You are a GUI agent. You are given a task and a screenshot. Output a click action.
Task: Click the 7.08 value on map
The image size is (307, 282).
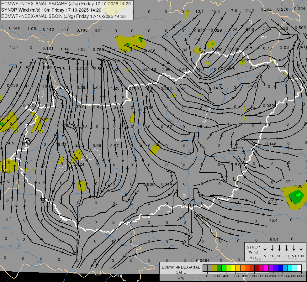82,49
